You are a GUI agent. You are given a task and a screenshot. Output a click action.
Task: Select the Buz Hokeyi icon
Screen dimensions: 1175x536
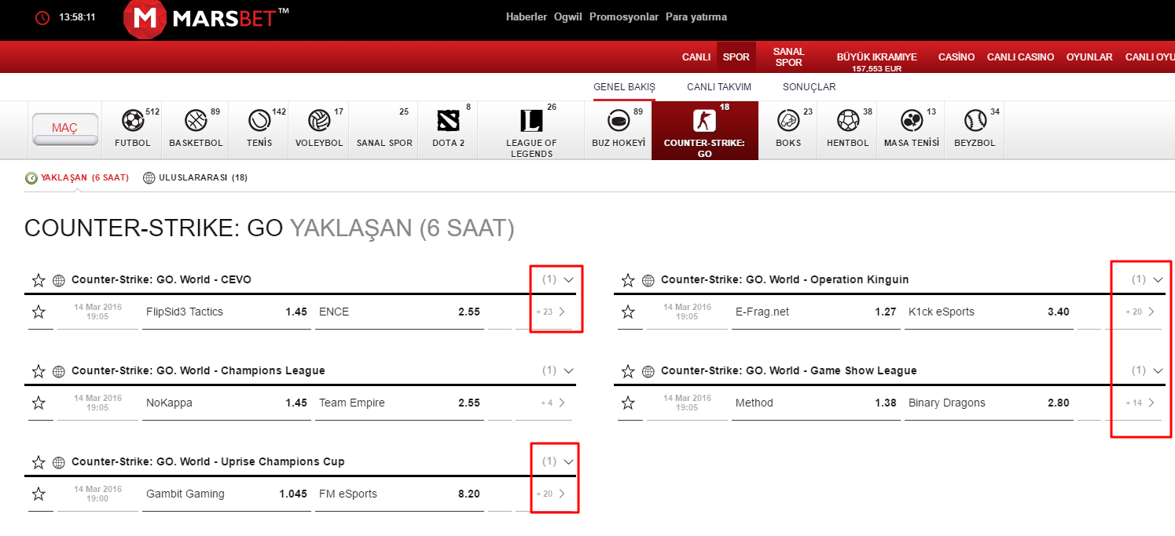tap(618, 121)
